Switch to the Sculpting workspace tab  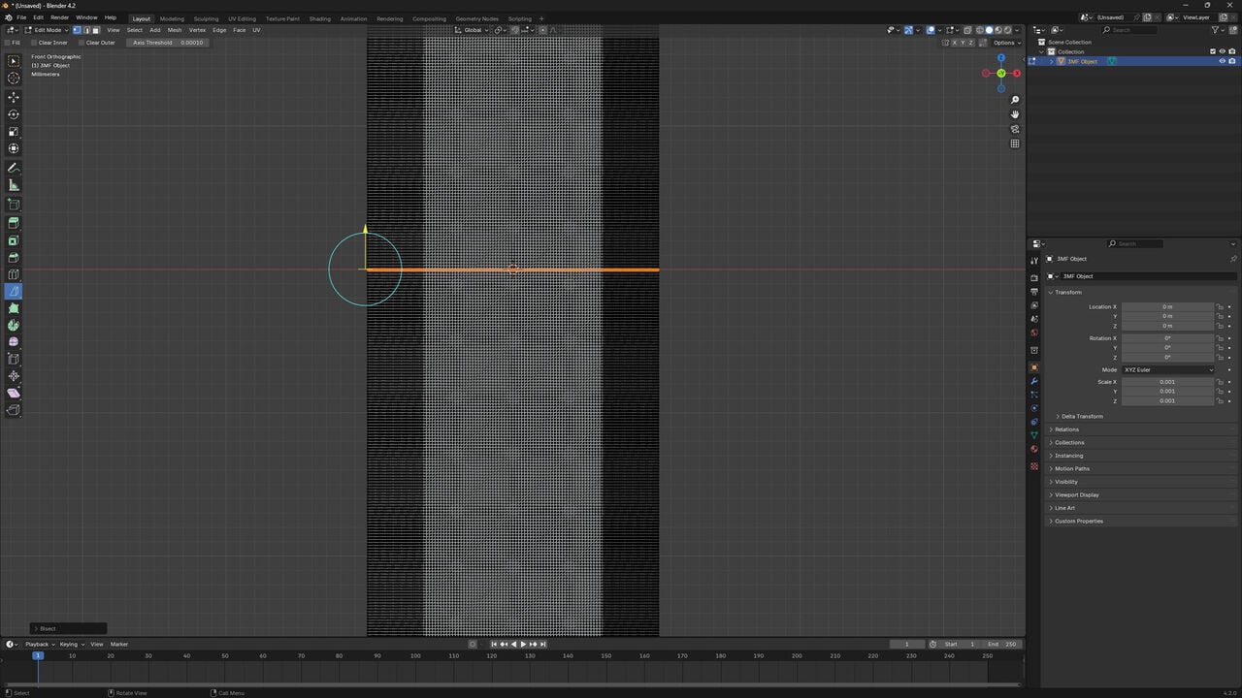(206, 18)
